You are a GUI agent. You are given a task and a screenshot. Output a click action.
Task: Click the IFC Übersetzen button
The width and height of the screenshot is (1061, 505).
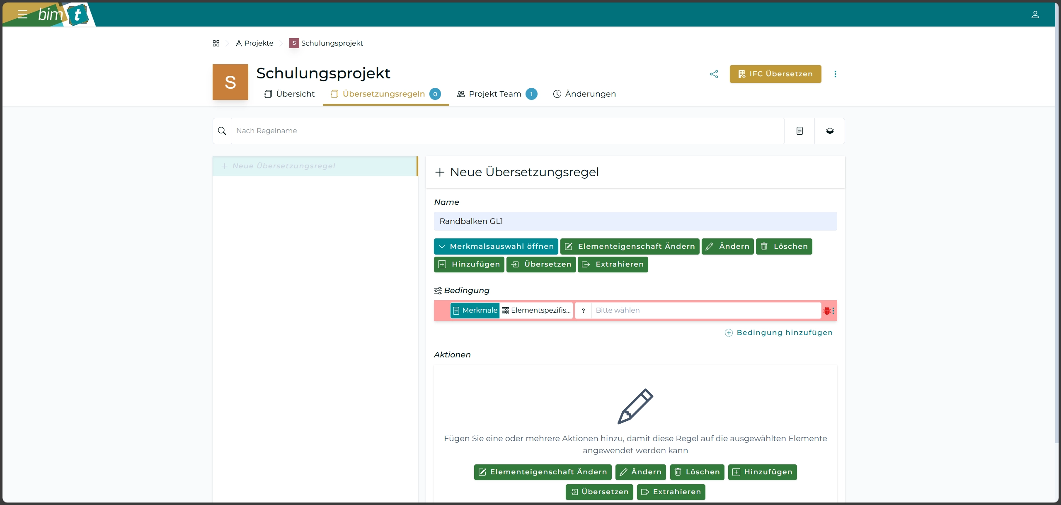(775, 74)
